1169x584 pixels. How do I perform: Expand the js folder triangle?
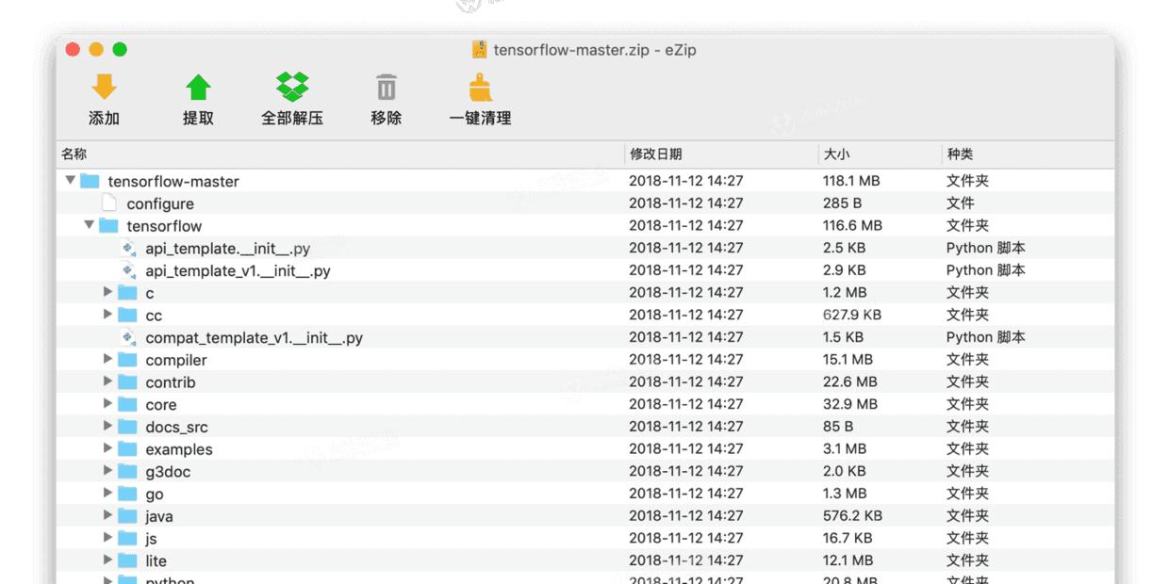pos(108,538)
